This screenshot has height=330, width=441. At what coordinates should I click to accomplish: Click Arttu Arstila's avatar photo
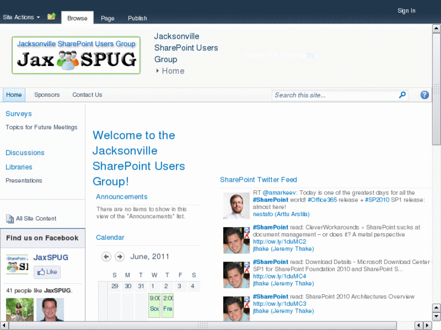tap(236, 206)
